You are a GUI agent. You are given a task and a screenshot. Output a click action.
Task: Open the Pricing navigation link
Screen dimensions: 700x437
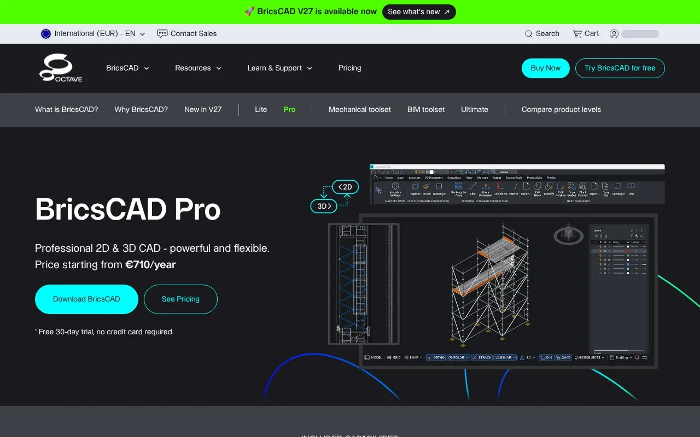coord(350,68)
